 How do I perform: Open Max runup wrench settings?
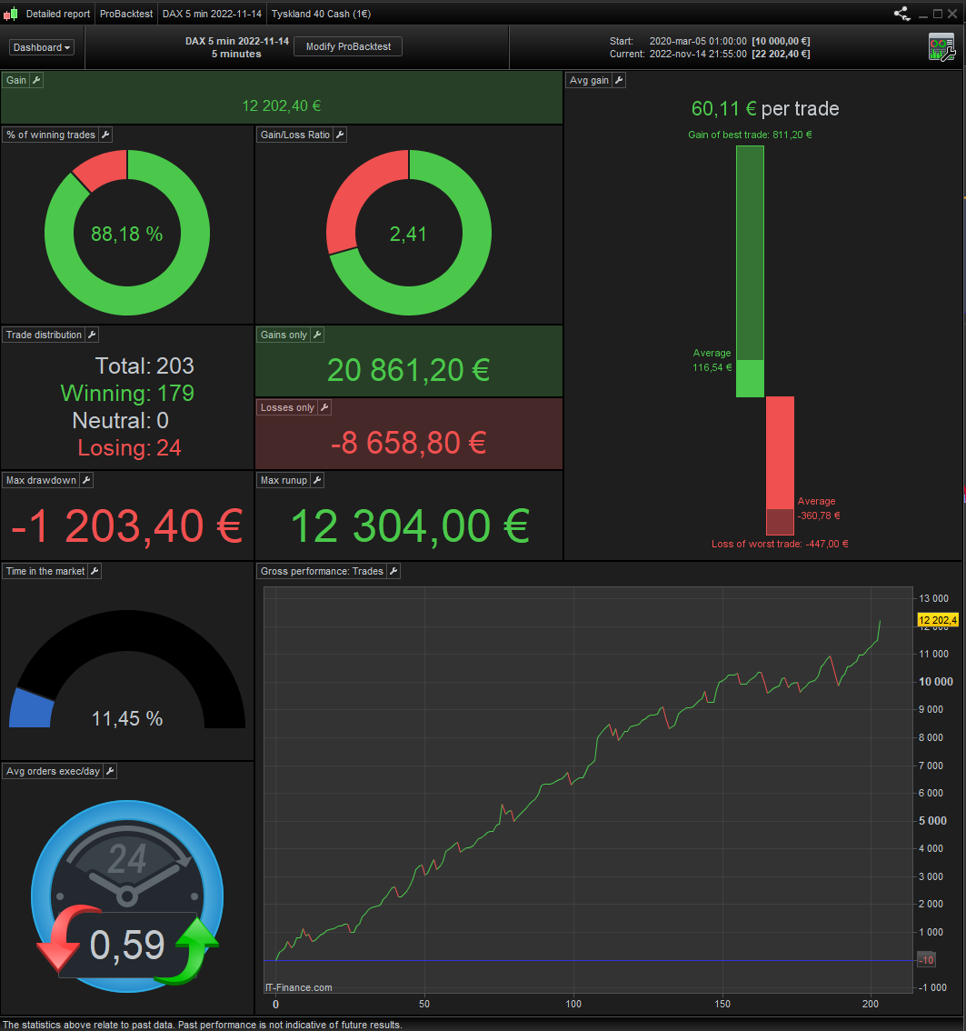pyautogui.click(x=317, y=480)
